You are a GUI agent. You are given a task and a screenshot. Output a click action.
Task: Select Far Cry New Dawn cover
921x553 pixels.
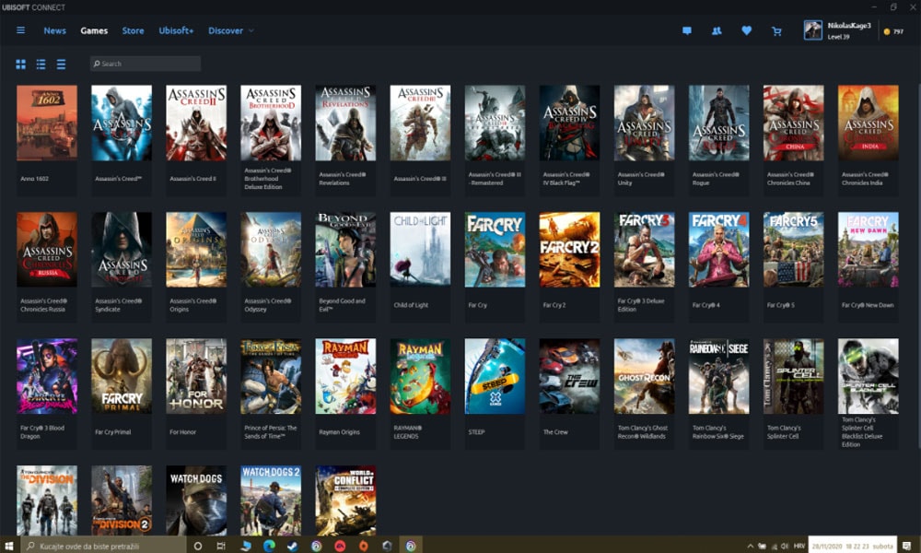(x=869, y=250)
